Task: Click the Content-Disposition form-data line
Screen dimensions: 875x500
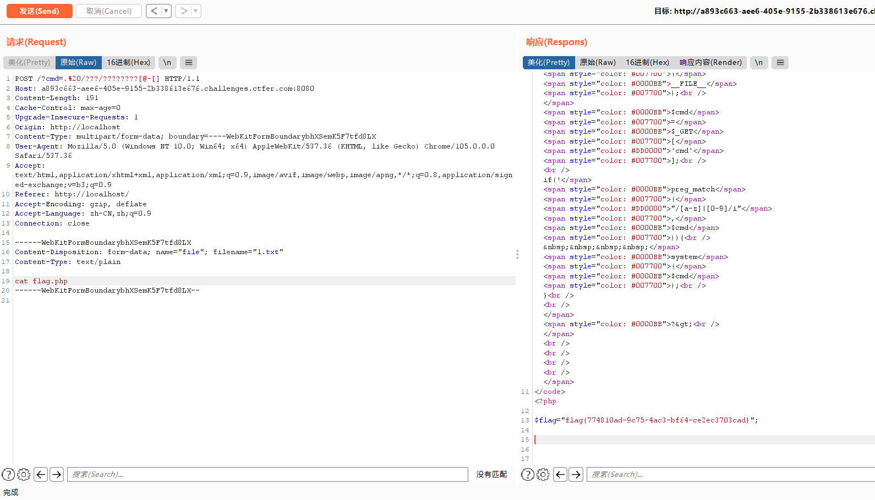Action: 149,252
